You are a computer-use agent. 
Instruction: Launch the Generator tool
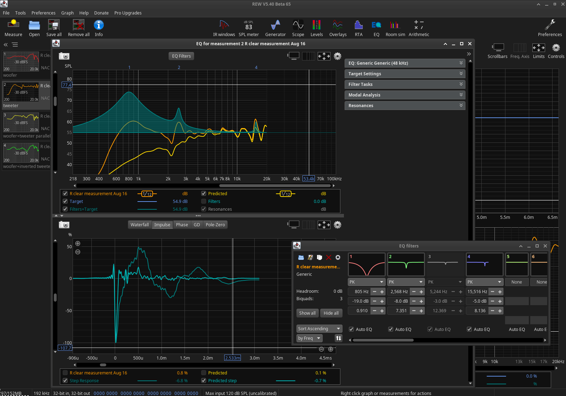coord(275,28)
